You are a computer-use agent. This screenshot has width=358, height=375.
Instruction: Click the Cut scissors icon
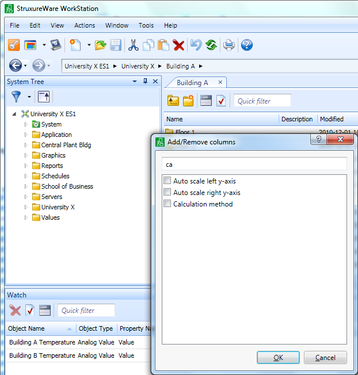pyautogui.click(x=133, y=45)
